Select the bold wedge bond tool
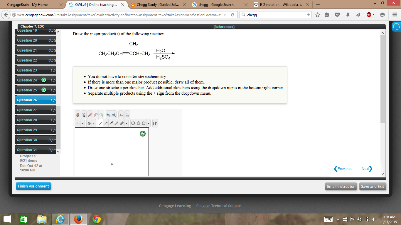Screen dimensions: 401x225 [x=111, y=123]
